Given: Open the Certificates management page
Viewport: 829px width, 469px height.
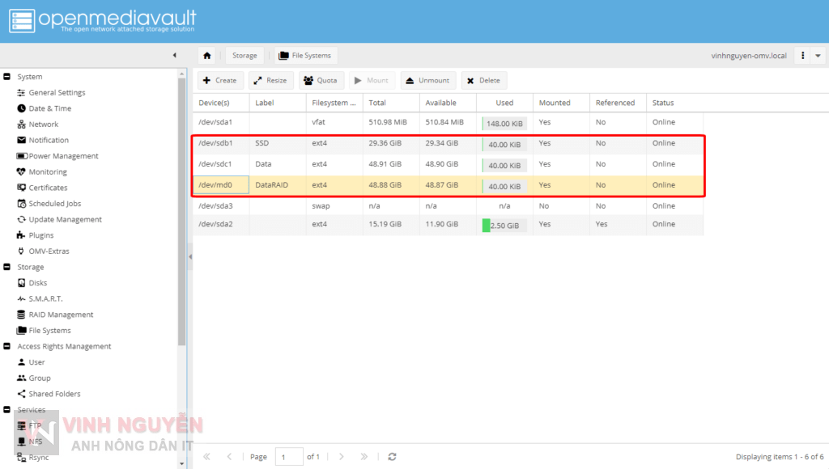Looking at the screenshot, I should (49, 188).
